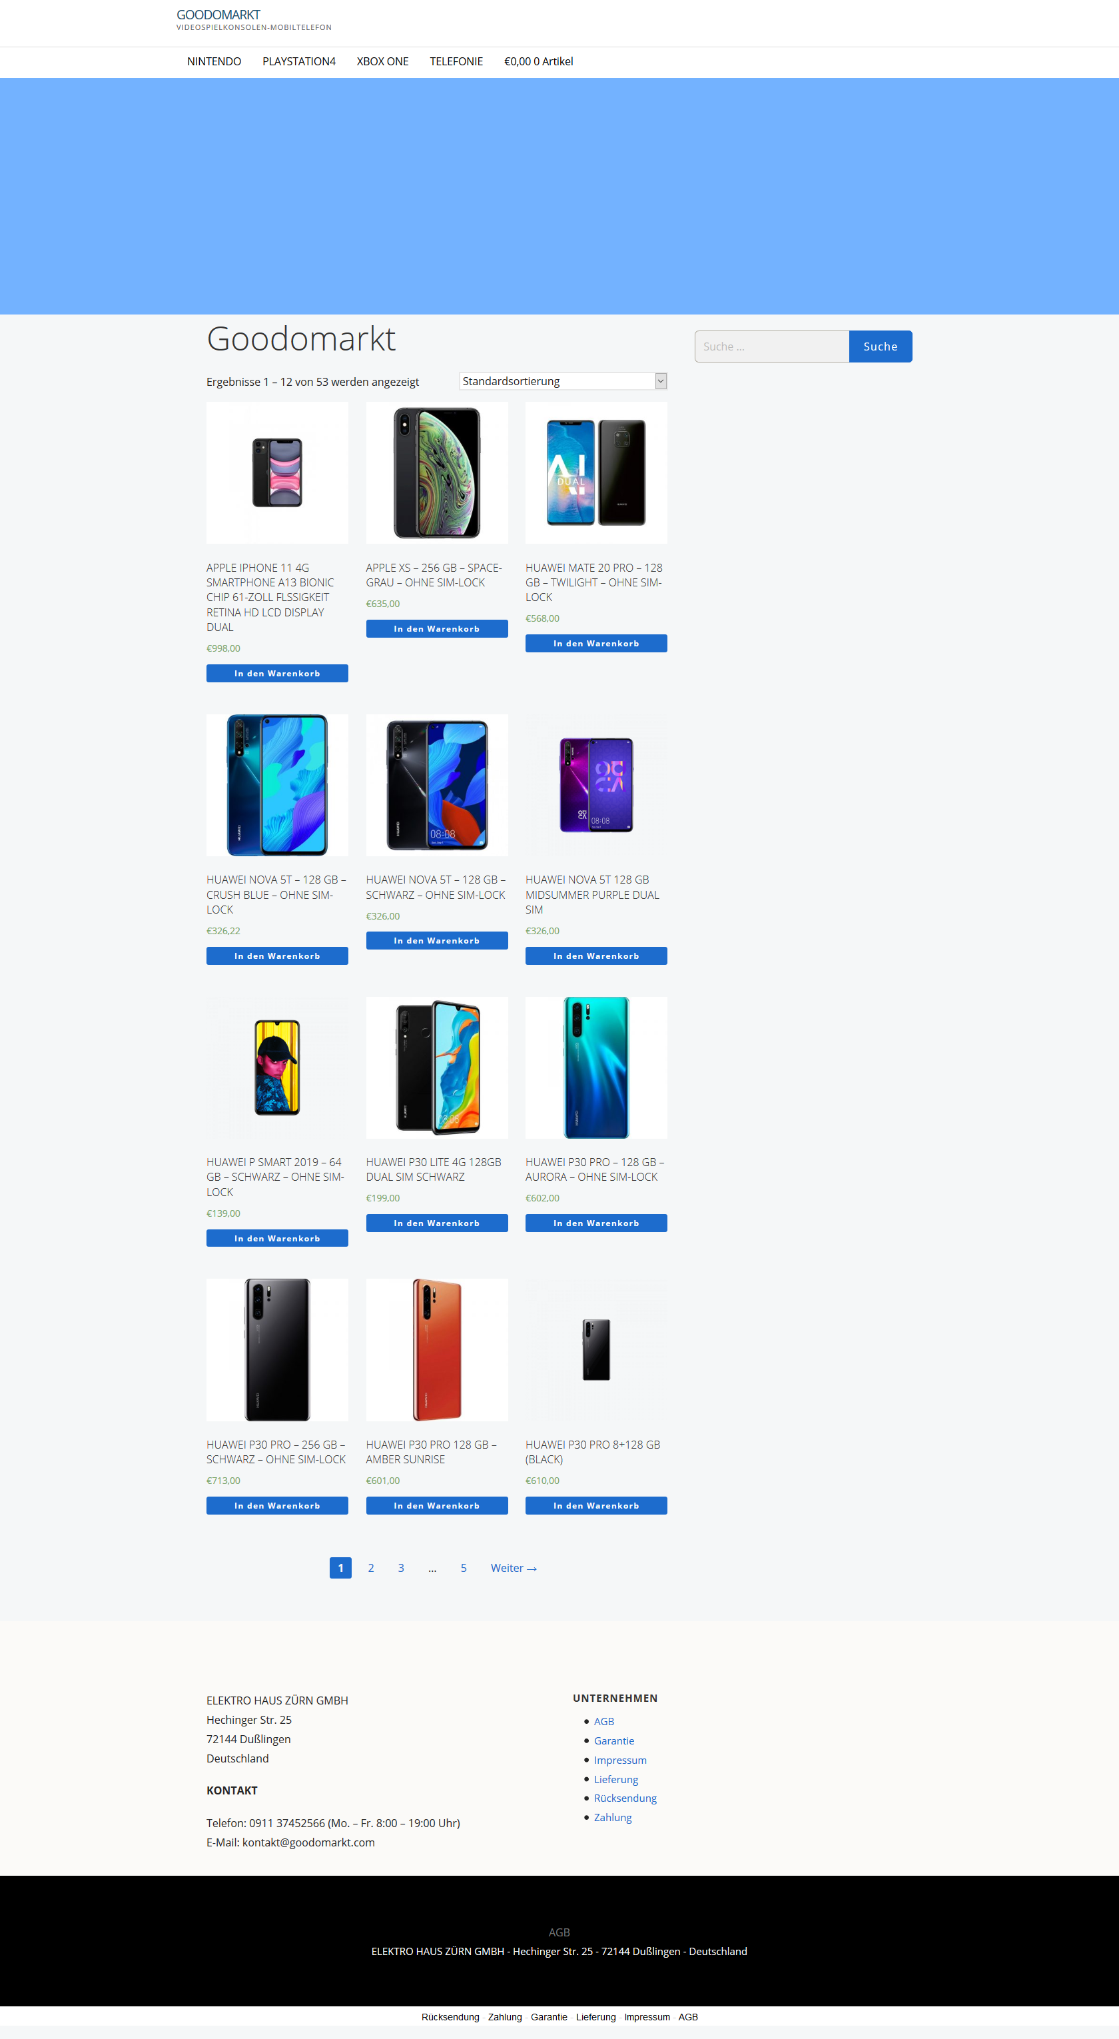Open Huawei P Smart 2019 product title
This screenshot has height=2039, width=1119.
[275, 1176]
